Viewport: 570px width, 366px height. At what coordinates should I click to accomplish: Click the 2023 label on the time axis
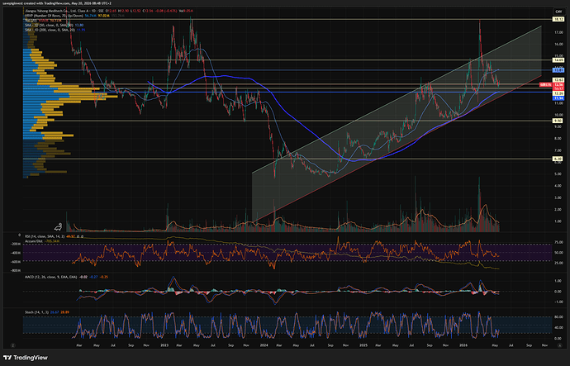click(x=164, y=345)
